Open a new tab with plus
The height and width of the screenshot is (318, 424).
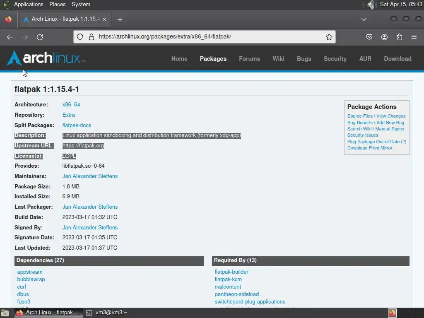120,19
